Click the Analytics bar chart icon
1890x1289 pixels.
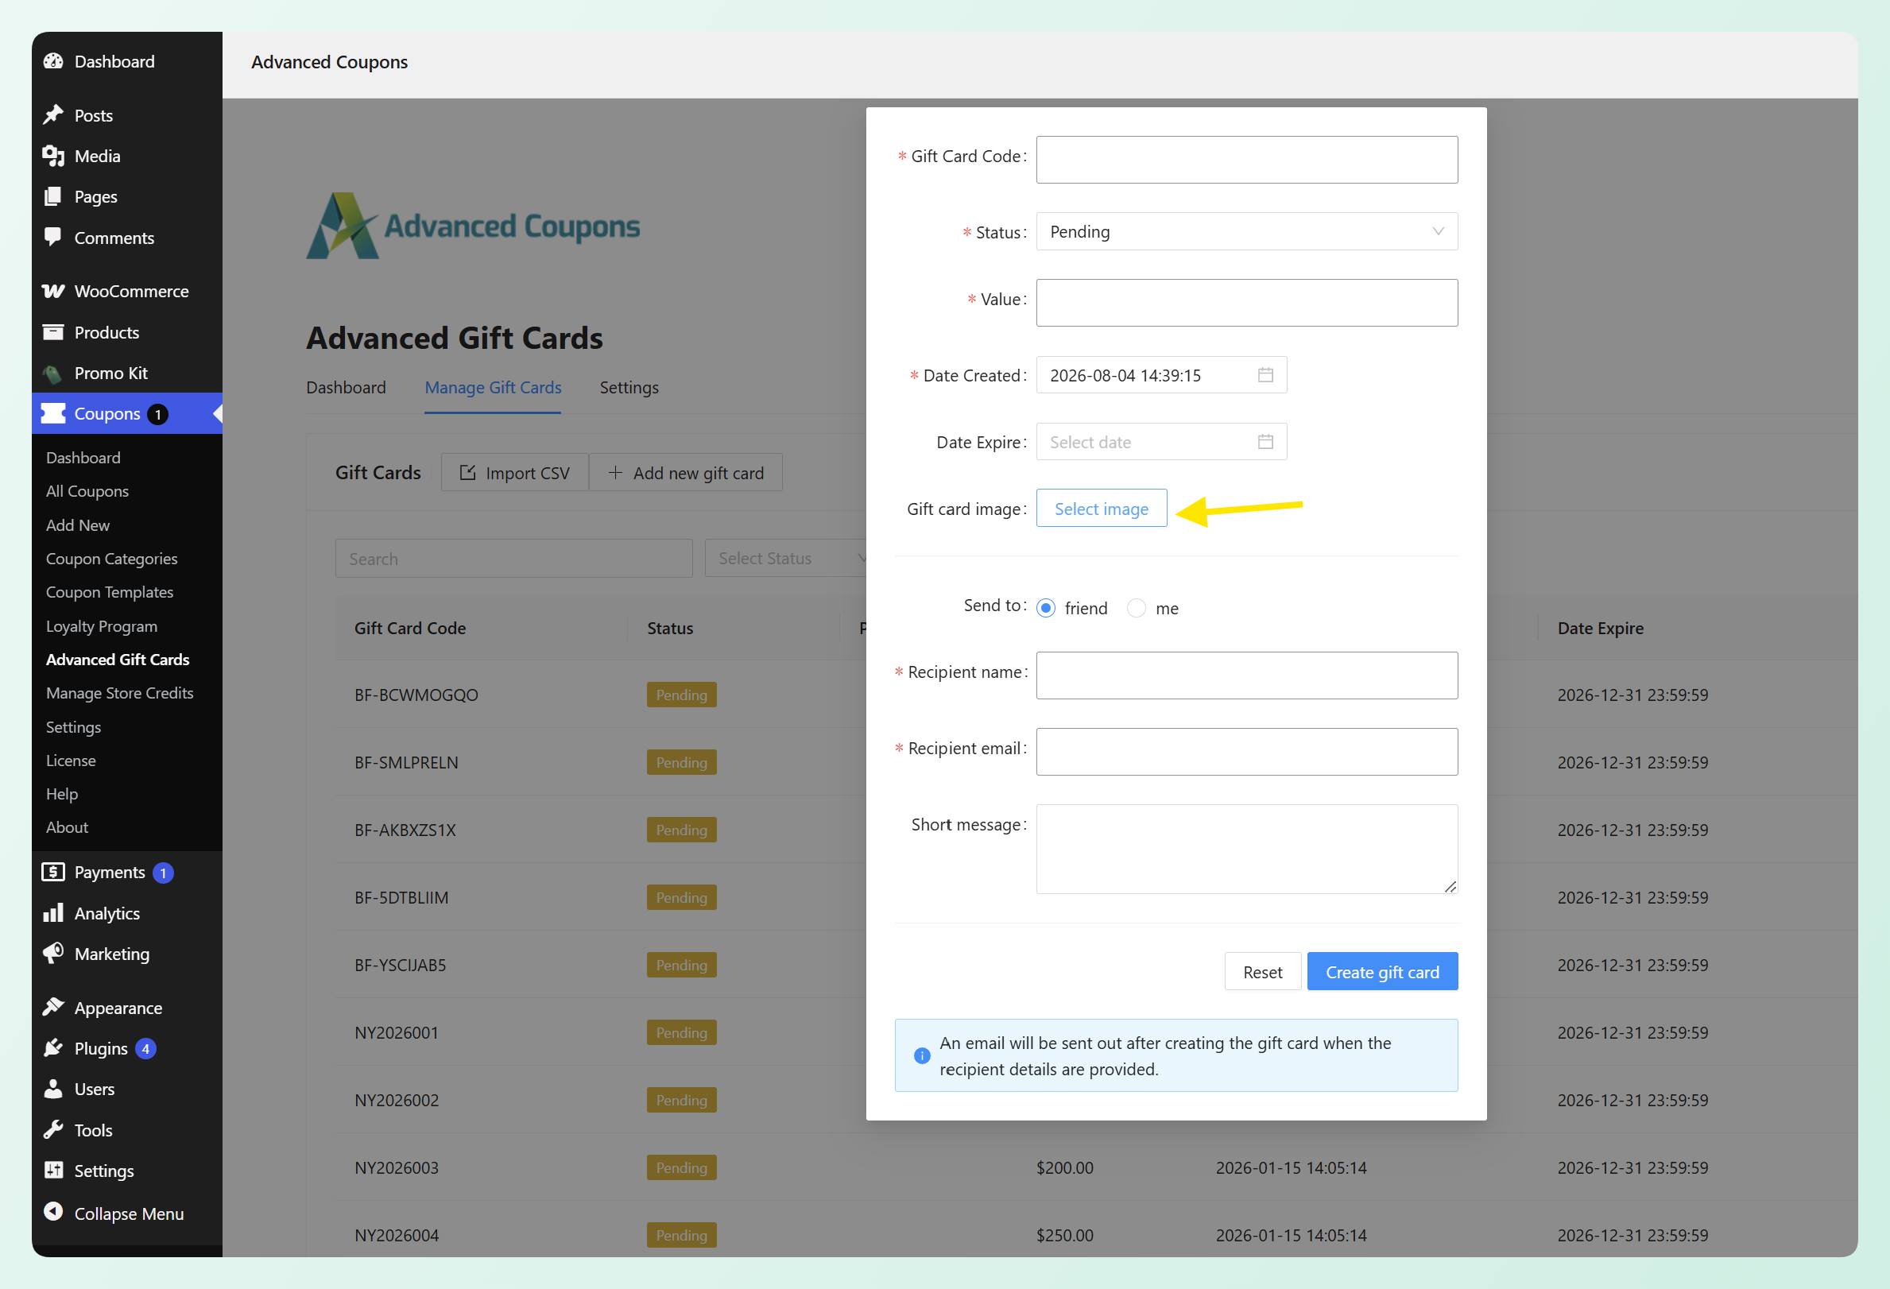point(54,912)
